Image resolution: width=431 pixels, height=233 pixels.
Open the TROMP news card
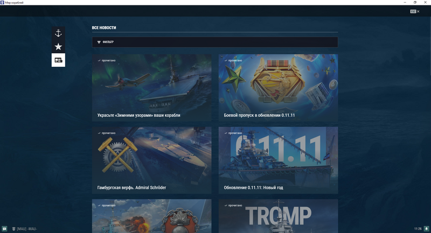point(278,216)
